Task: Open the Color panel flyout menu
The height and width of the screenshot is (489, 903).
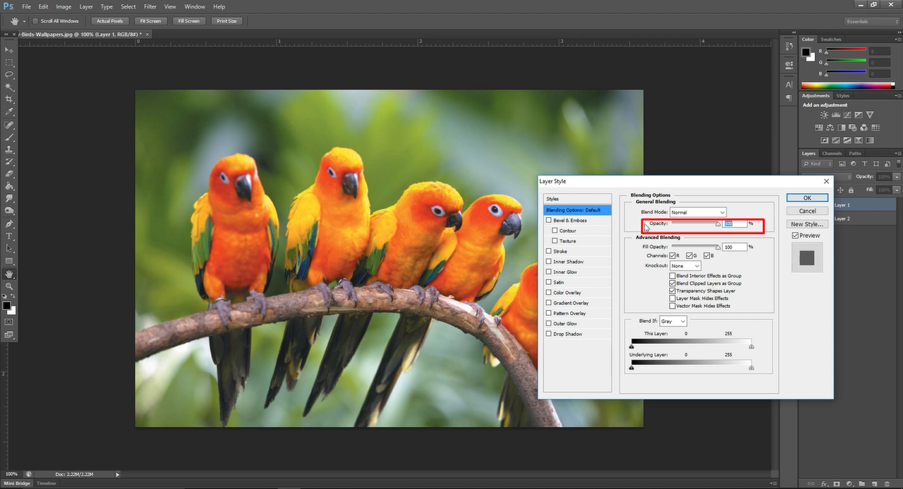Action: point(897,39)
